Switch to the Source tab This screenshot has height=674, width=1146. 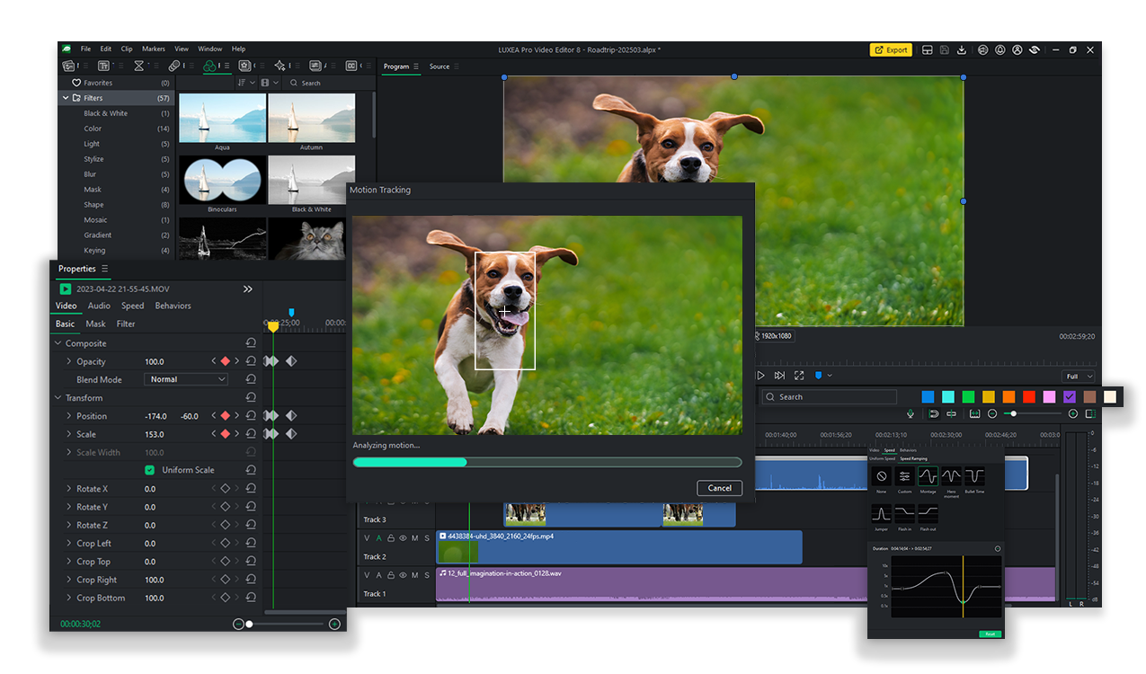point(440,67)
